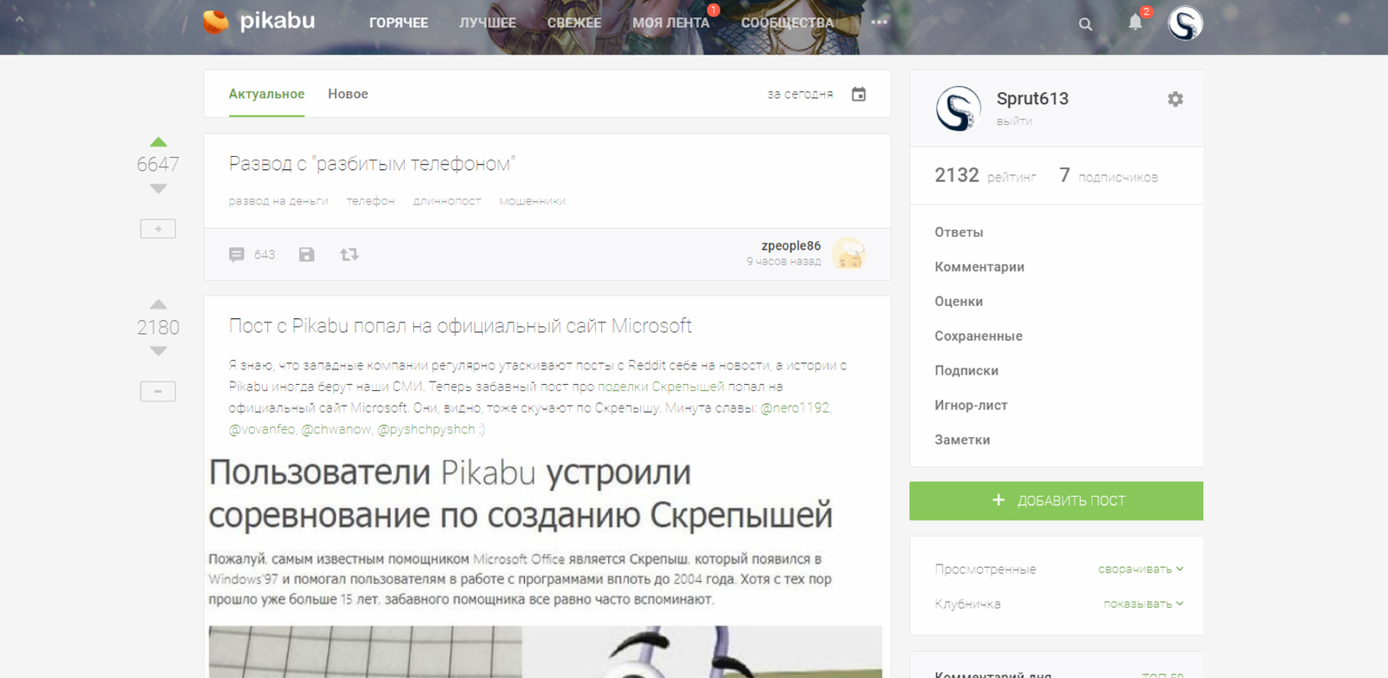Upvote the post rated 6647
Screen dimensions: 1388x678
pos(158,142)
